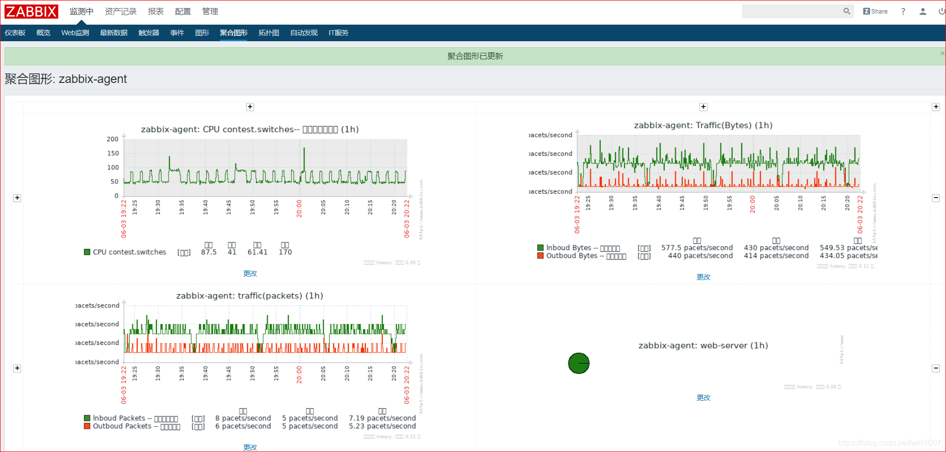Click the 577.5 pacets/second value
The image size is (946, 452).
(697, 247)
